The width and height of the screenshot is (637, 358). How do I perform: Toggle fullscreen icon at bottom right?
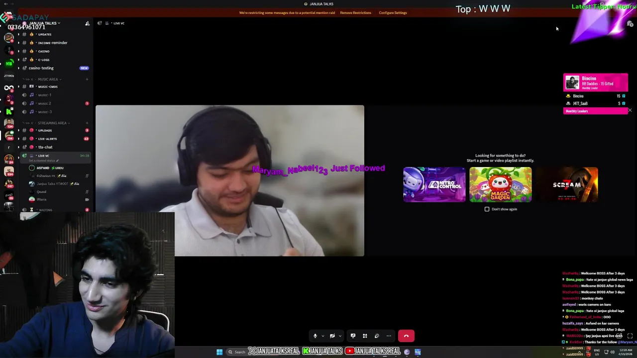(630, 336)
